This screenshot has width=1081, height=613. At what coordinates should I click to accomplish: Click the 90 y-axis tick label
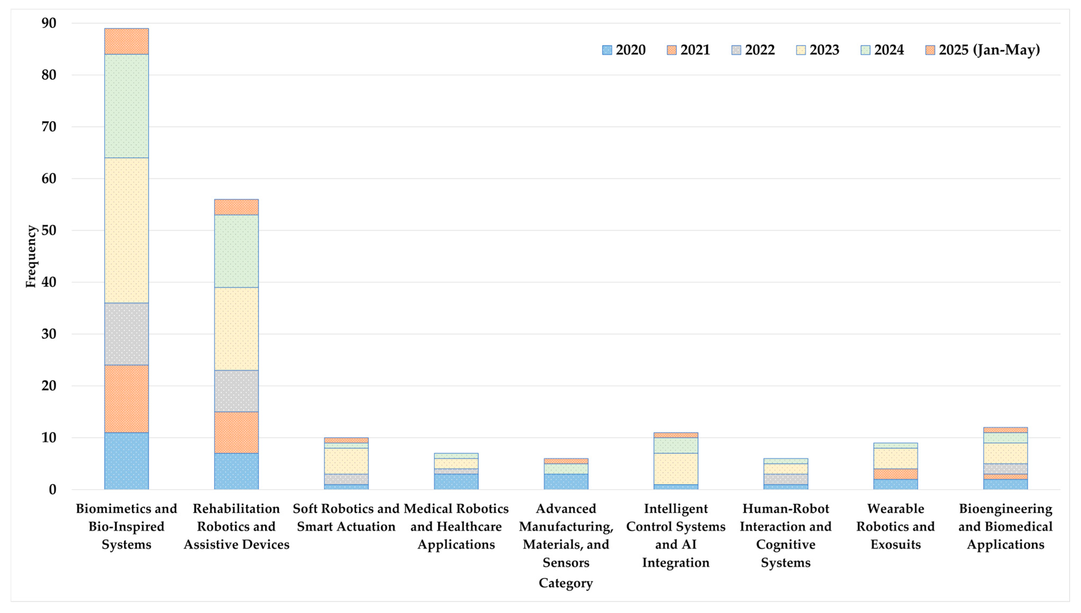49,23
